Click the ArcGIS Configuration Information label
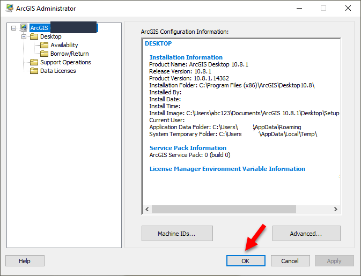The width and height of the screenshot is (361, 276). [x=185, y=32]
